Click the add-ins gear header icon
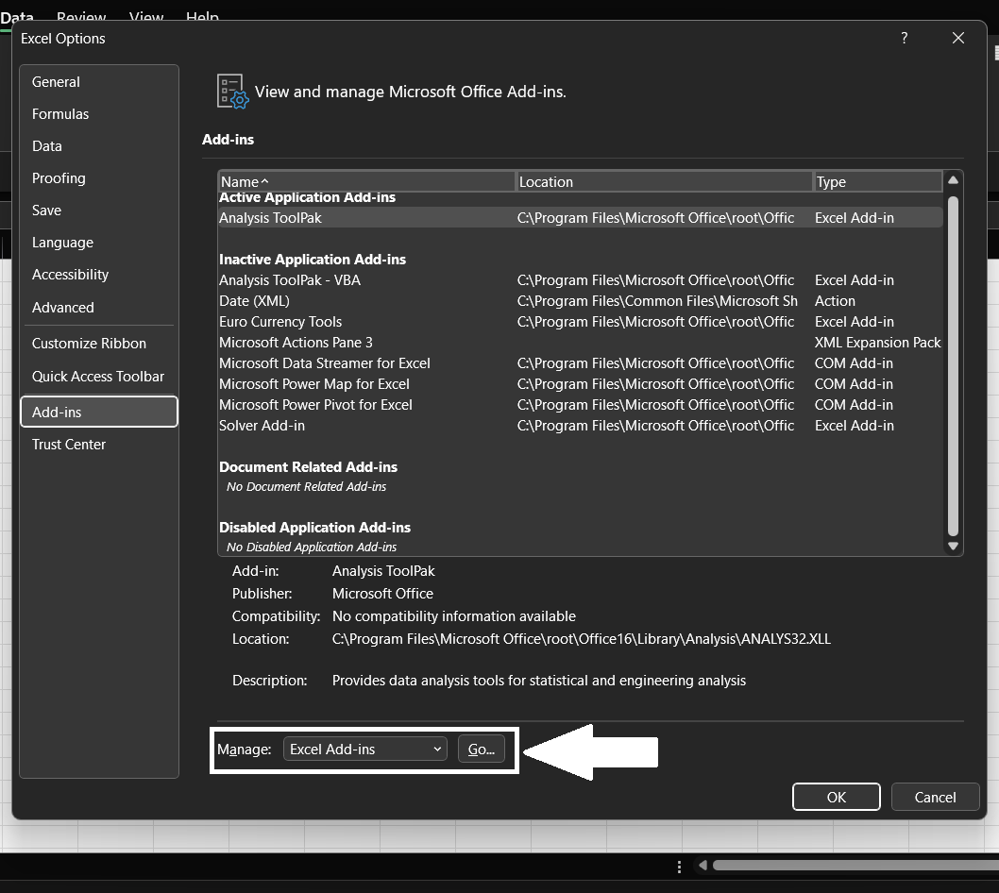 (232, 92)
